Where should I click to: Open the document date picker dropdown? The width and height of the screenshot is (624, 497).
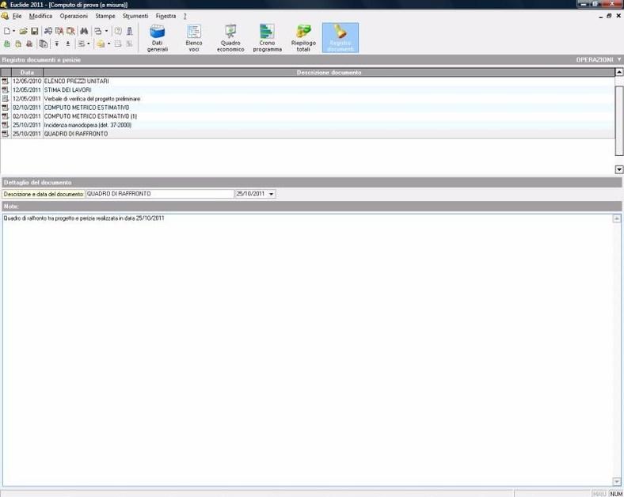point(272,194)
